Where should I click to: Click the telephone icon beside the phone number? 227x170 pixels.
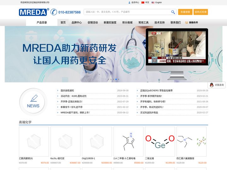coord(54,12)
